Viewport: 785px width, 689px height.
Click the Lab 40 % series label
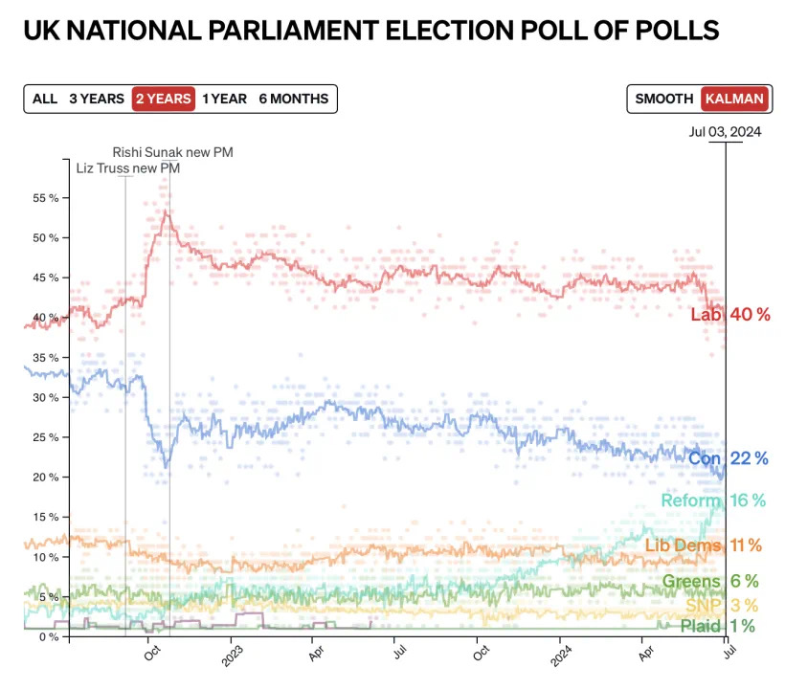[x=730, y=315]
